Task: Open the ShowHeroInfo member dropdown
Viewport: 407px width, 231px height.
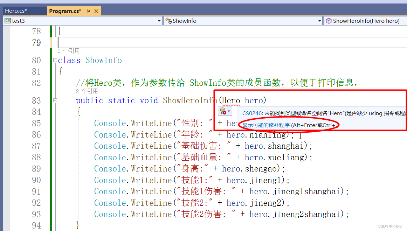Action: click(366, 21)
